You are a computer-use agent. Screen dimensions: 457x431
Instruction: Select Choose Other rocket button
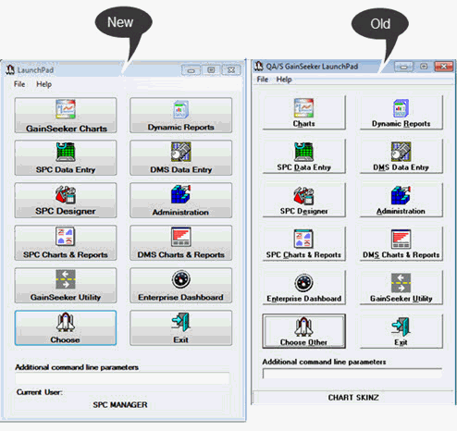click(303, 331)
